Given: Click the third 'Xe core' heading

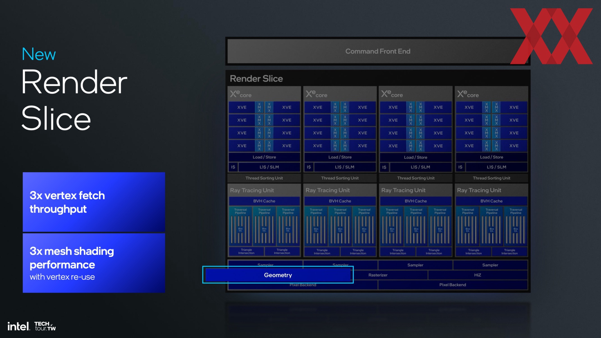Looking at the screenshot, I should [x=392, y=94].
